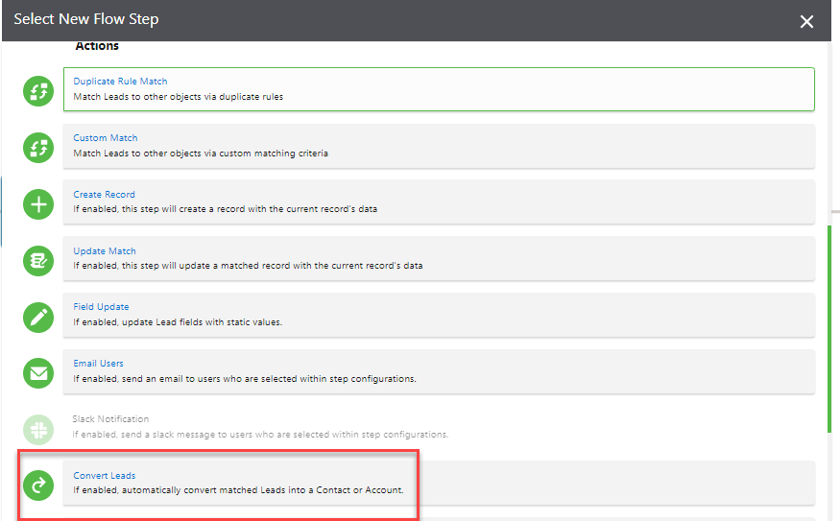Screen dimensions: 840x521
Task: Click the Field Update pencil icon
Action: click(38, 317)
